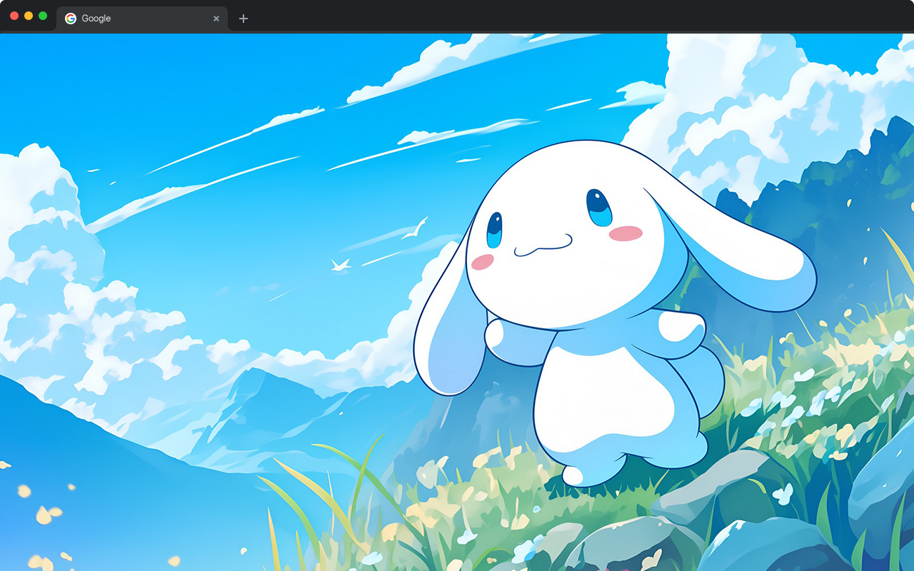Select the Google tab title

point(96,19)
